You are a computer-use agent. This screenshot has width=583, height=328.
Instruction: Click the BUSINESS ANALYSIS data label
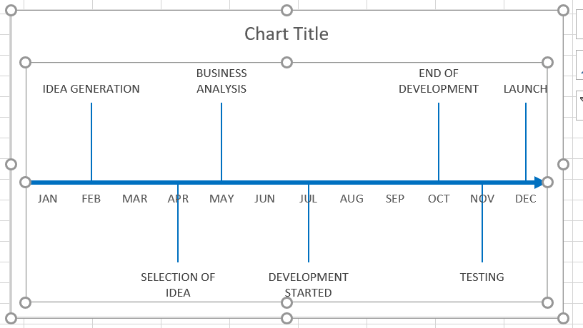221,81
